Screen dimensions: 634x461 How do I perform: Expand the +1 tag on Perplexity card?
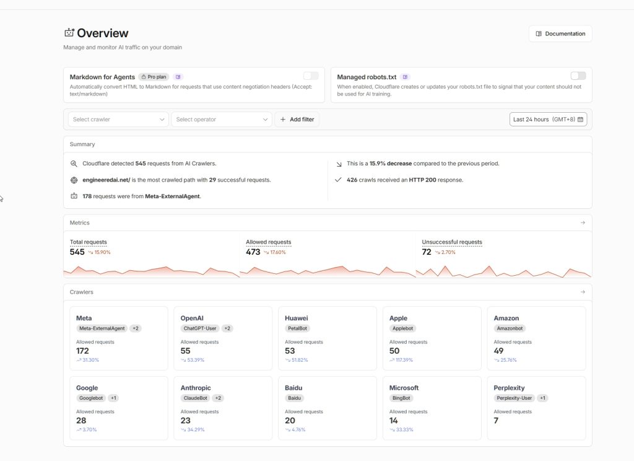point(542,398)
